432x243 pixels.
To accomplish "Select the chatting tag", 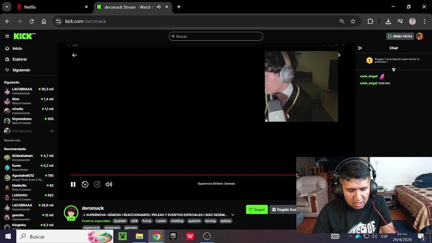I will [x=177, y=221].
